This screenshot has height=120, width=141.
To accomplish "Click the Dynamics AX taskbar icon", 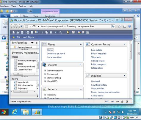I will pyautogui.click(x=37, y=112).
